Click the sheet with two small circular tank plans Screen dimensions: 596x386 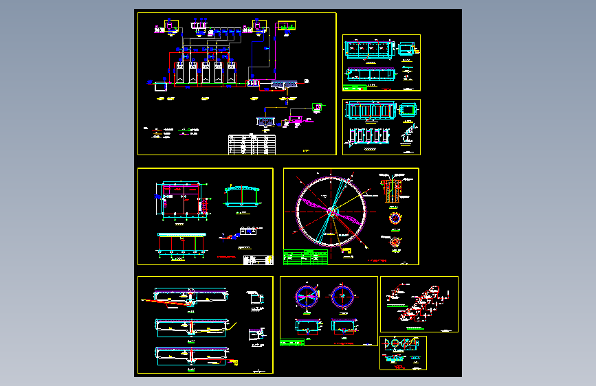(329, 311)
